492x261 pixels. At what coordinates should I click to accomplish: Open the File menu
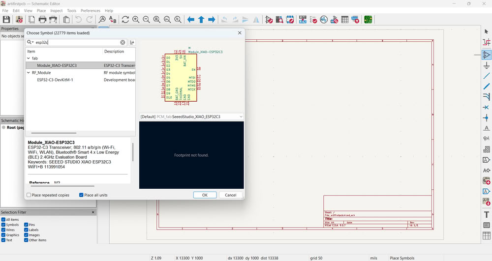click(x=5, y=11)
